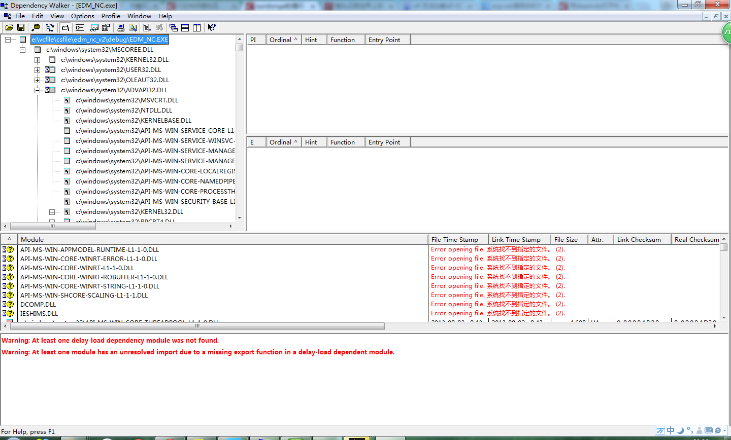Viewport: 731px width, 440px height.
Task: Open the View menu
Action: coord(57,16)
